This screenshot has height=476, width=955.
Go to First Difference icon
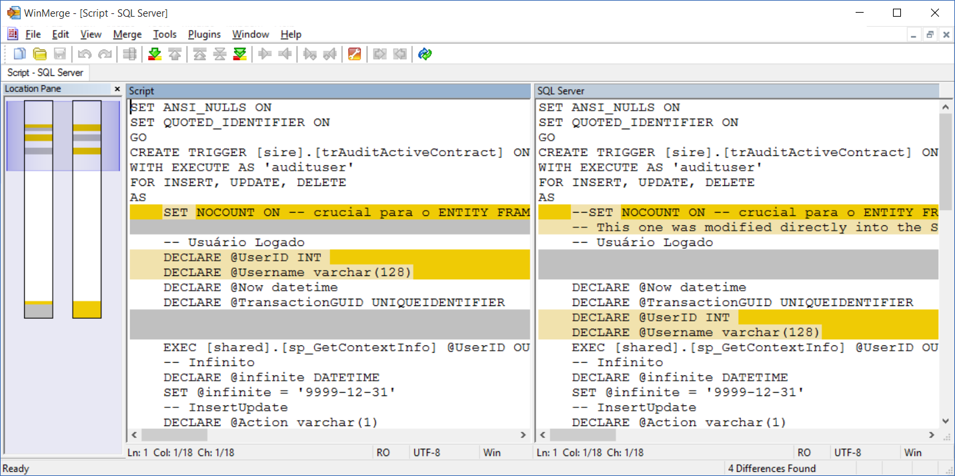(x=199, y=55)
